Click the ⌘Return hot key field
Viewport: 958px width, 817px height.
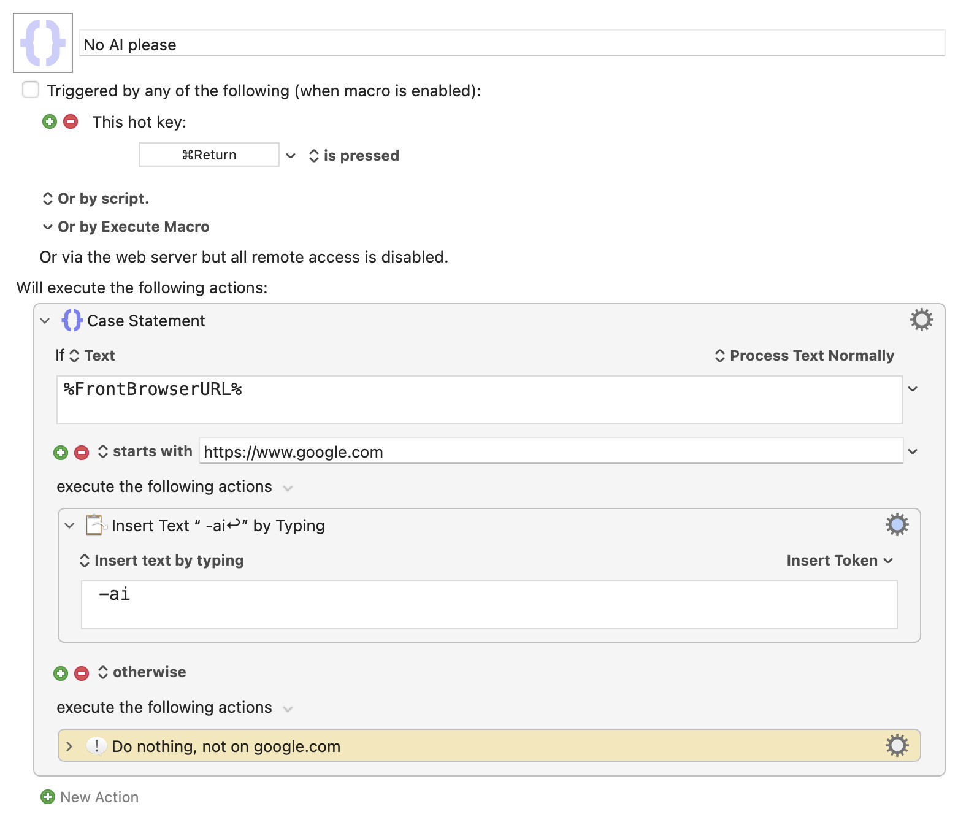[x=209, y=155]
